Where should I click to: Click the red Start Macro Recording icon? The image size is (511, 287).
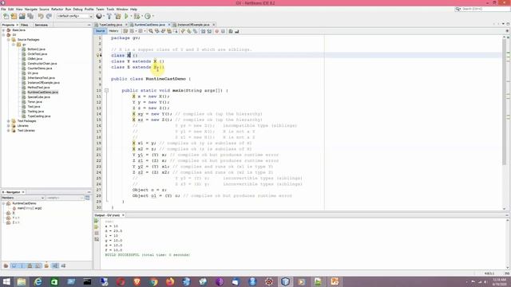(216, 31)
